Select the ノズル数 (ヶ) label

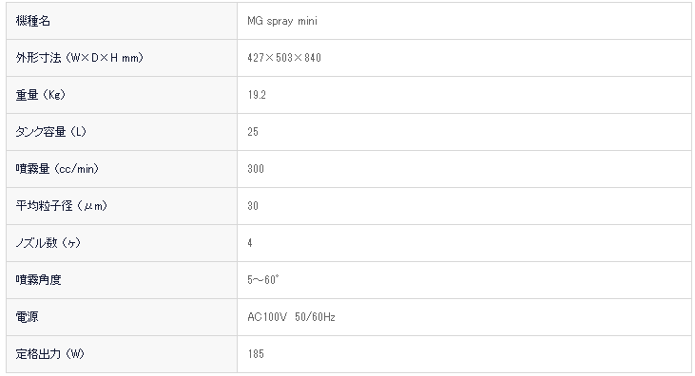pyautogui.click(x=48, y=243)
